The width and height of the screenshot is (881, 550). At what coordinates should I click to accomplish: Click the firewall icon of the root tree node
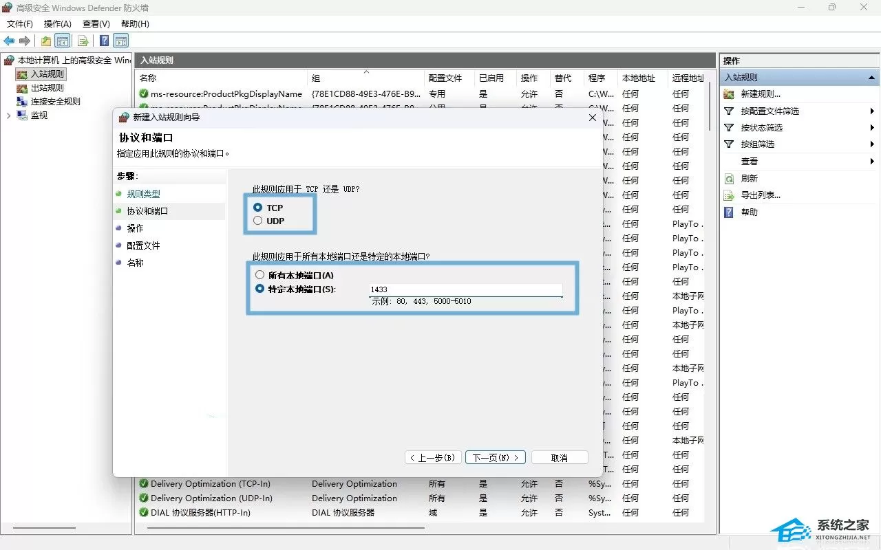(x=9, y=60)
